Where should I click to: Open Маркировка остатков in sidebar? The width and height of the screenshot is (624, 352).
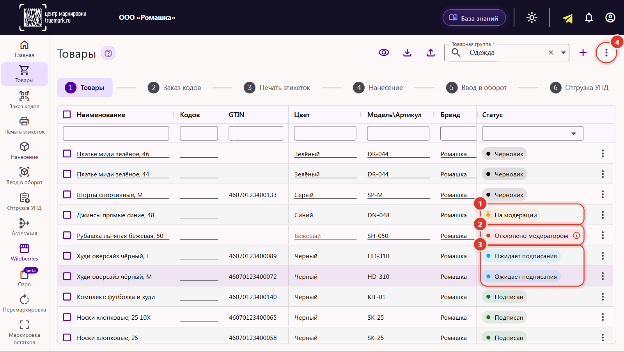click(x=24, y=332)
